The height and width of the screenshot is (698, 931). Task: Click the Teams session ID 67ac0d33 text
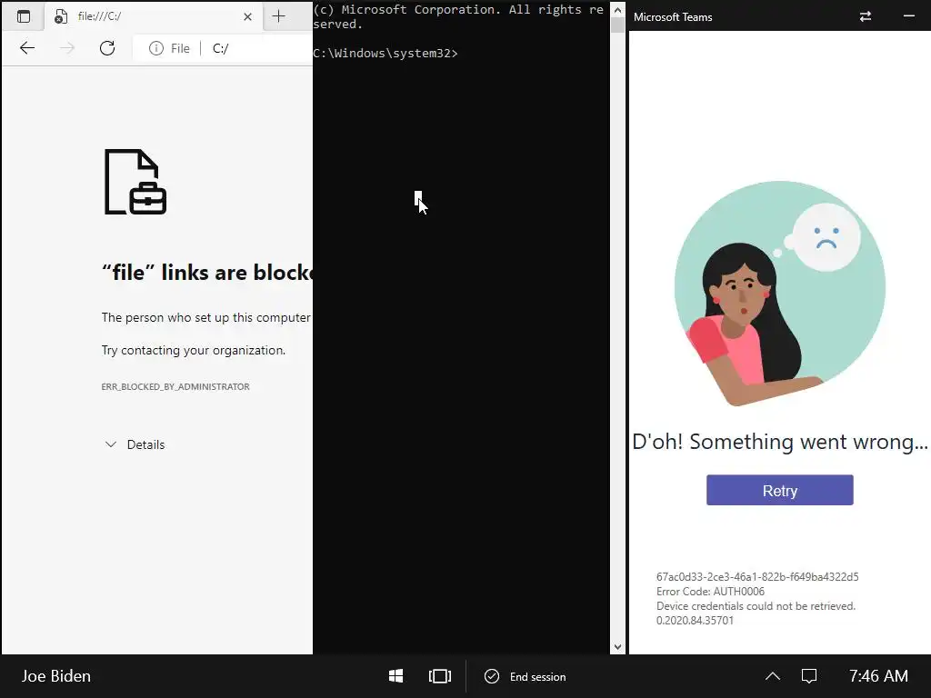[757, 577]
